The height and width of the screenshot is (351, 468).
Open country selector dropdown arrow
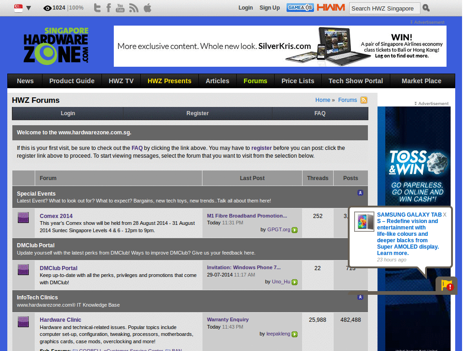(29, 8)
